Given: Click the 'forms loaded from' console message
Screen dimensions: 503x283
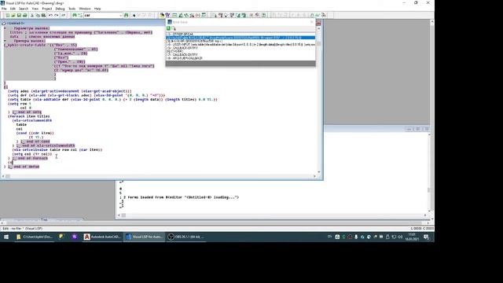Looking at the screenshot, I should 180,197.
